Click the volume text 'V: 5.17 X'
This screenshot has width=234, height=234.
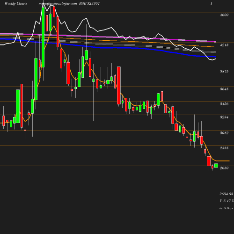click(227, 201)
